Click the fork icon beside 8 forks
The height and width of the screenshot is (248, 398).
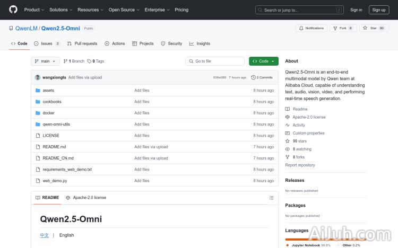coord(287,157)
